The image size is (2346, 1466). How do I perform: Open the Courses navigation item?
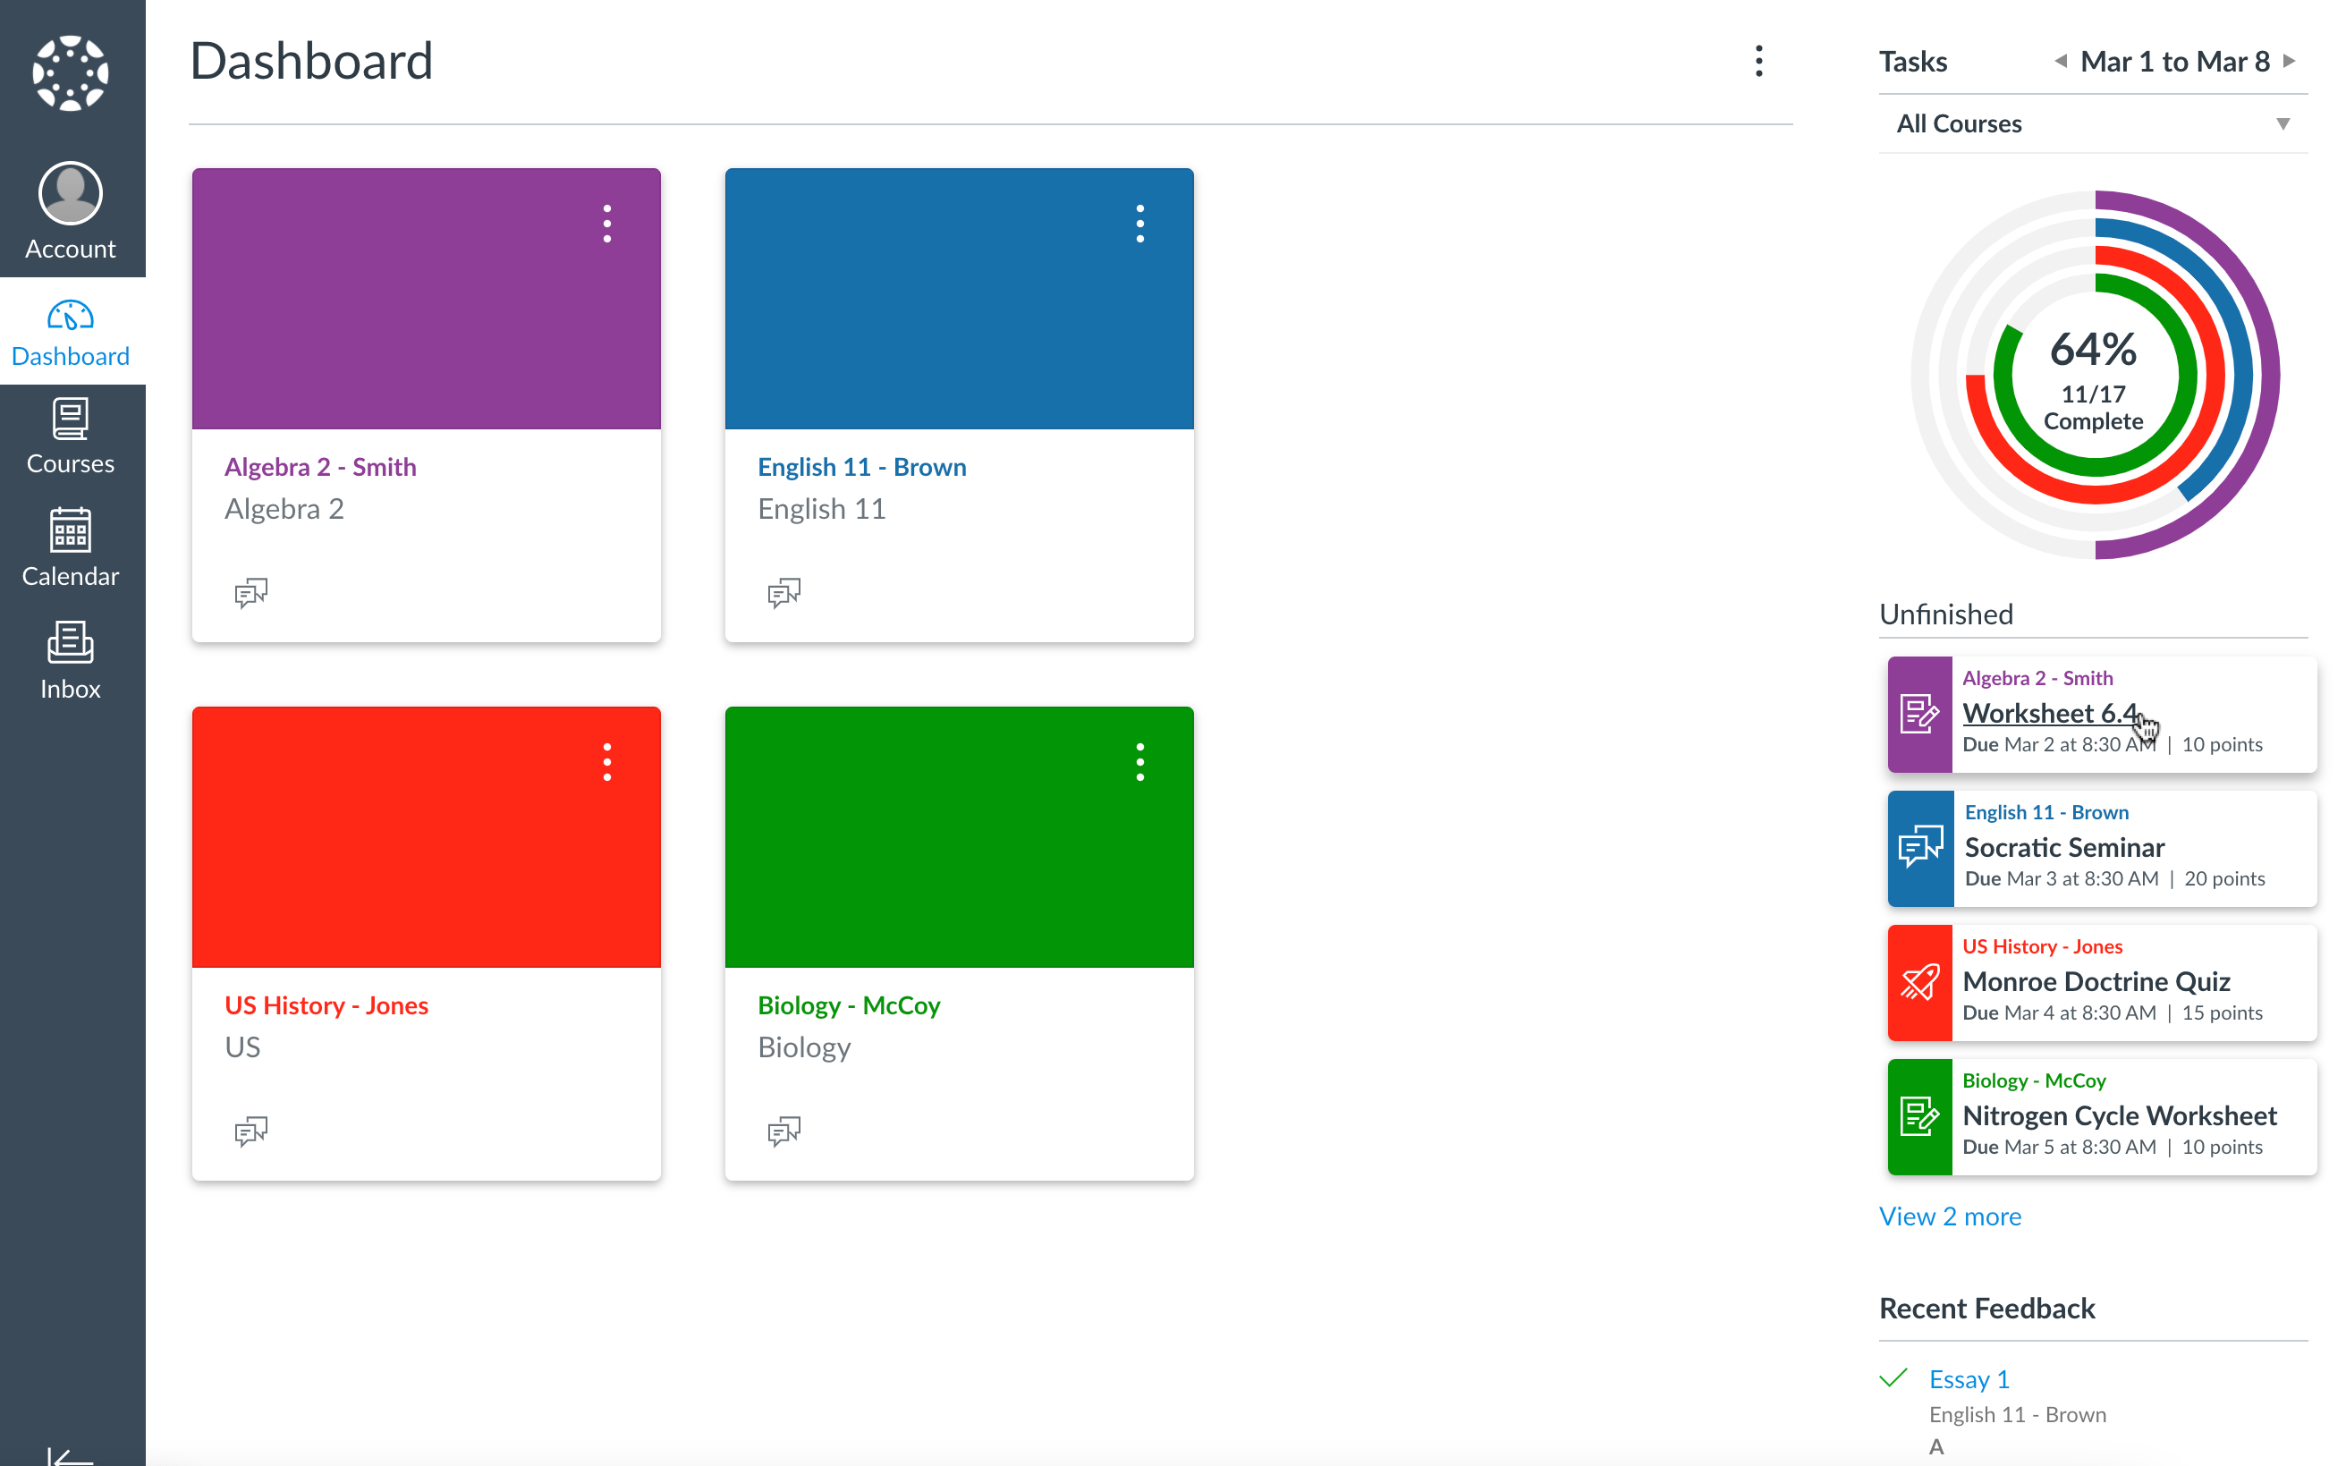[70, 436]
